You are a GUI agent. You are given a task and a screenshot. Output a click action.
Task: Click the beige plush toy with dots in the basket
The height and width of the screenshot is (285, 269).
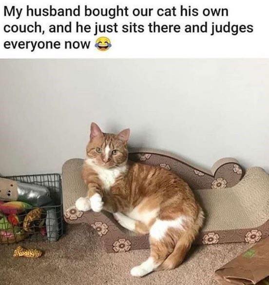pos(8,189)
